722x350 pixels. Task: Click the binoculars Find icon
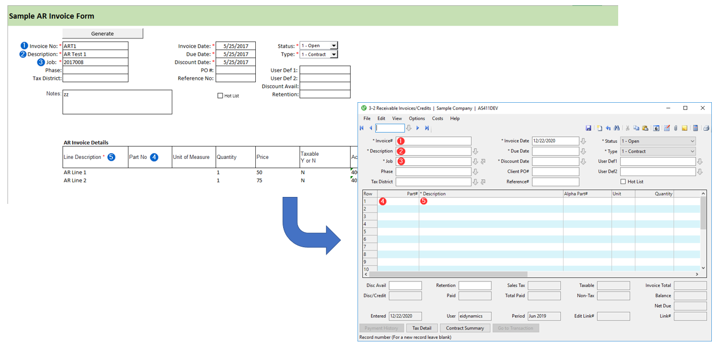[x=617, y=128]
